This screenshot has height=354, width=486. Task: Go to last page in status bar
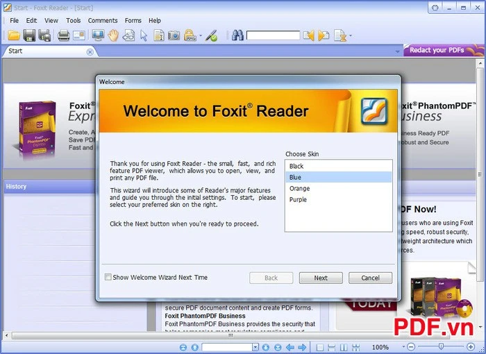(278, 347)
